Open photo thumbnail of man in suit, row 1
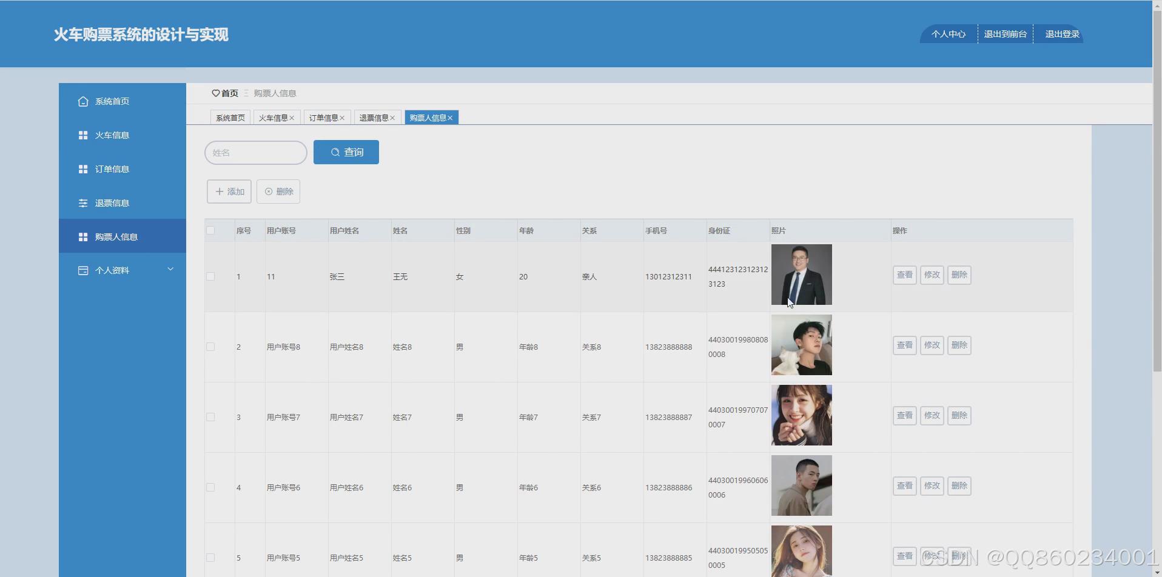 coord(802,275)
